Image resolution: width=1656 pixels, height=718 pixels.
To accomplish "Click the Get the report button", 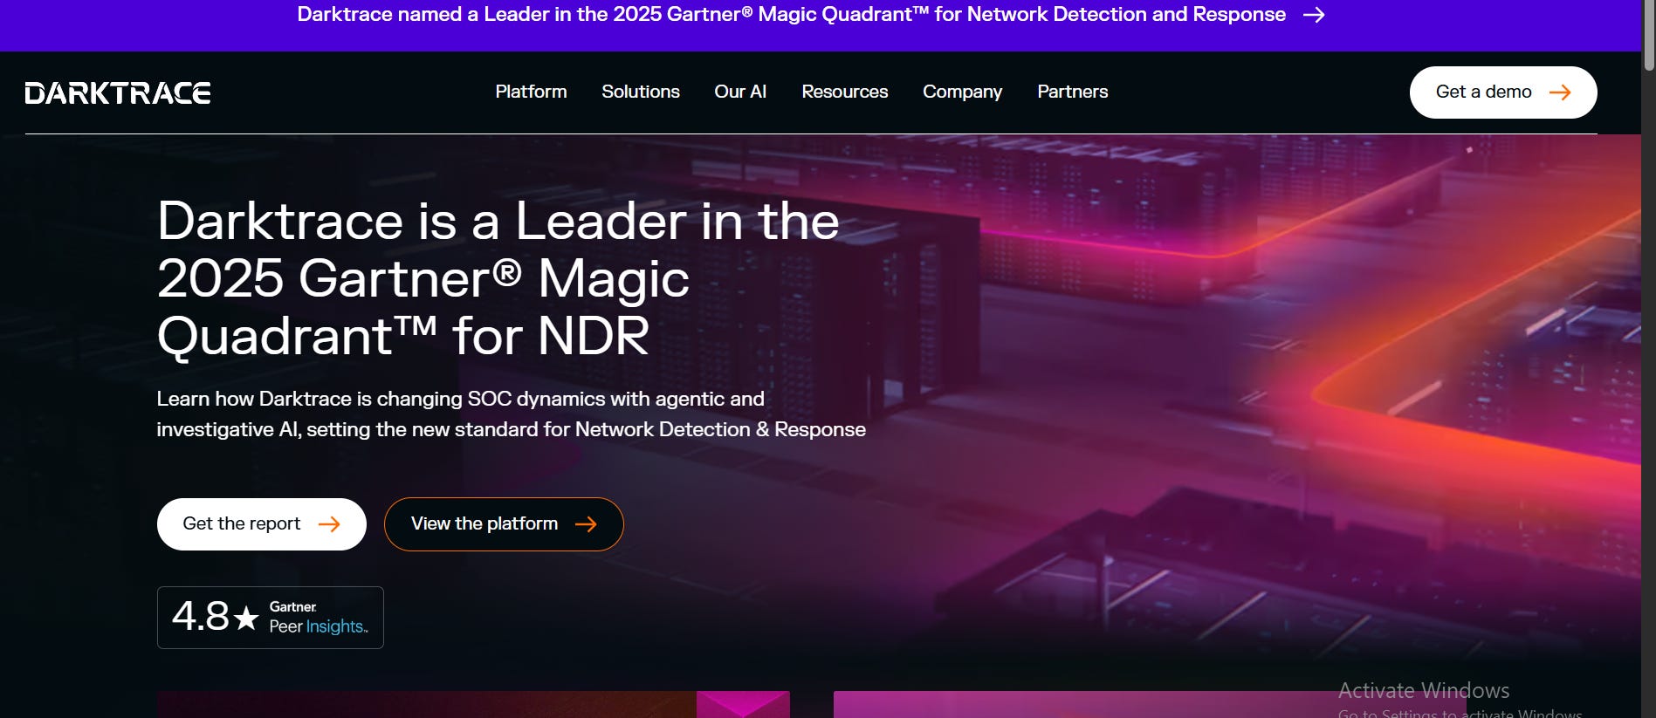I will coord(262,524).
